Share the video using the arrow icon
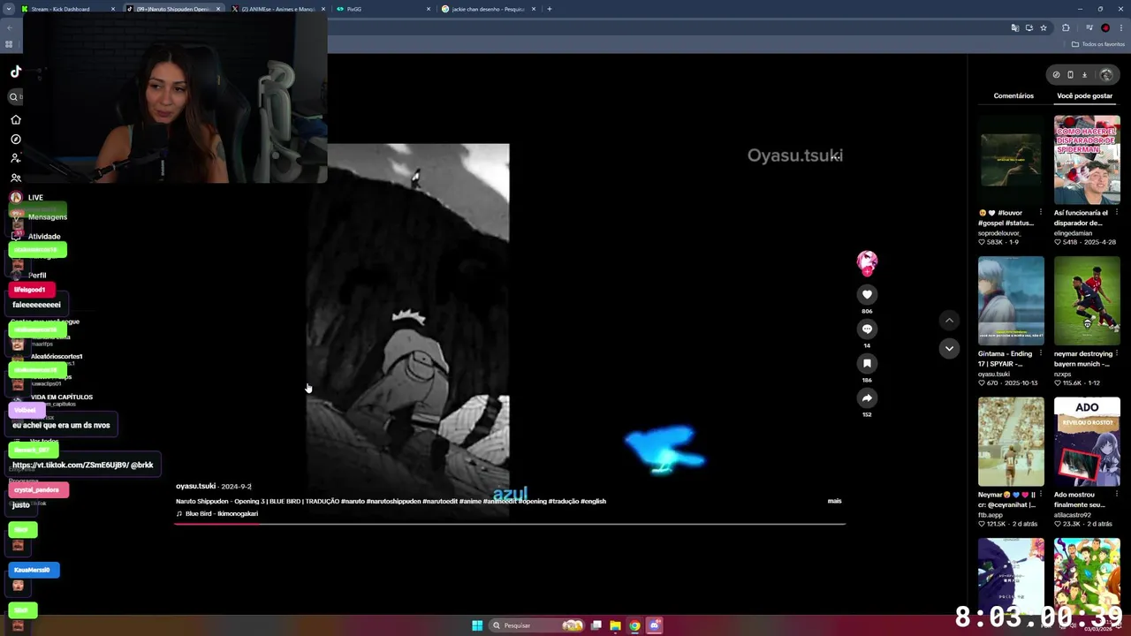 click(867, 397)
